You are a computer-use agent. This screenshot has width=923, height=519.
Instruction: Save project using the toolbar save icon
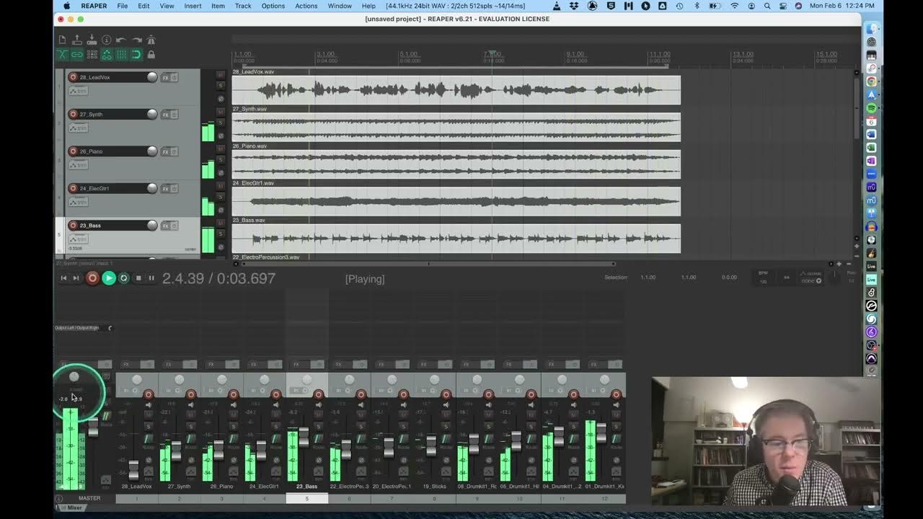pyautogui.click(x=92, y=40)
